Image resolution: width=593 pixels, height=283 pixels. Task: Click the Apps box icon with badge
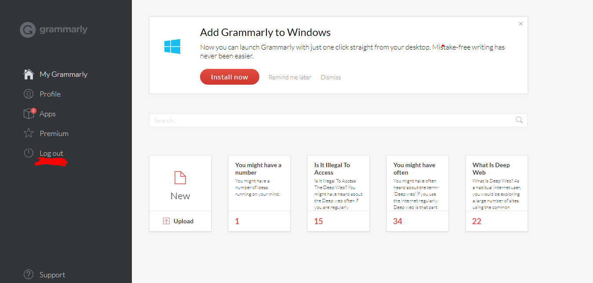[29, 114]
